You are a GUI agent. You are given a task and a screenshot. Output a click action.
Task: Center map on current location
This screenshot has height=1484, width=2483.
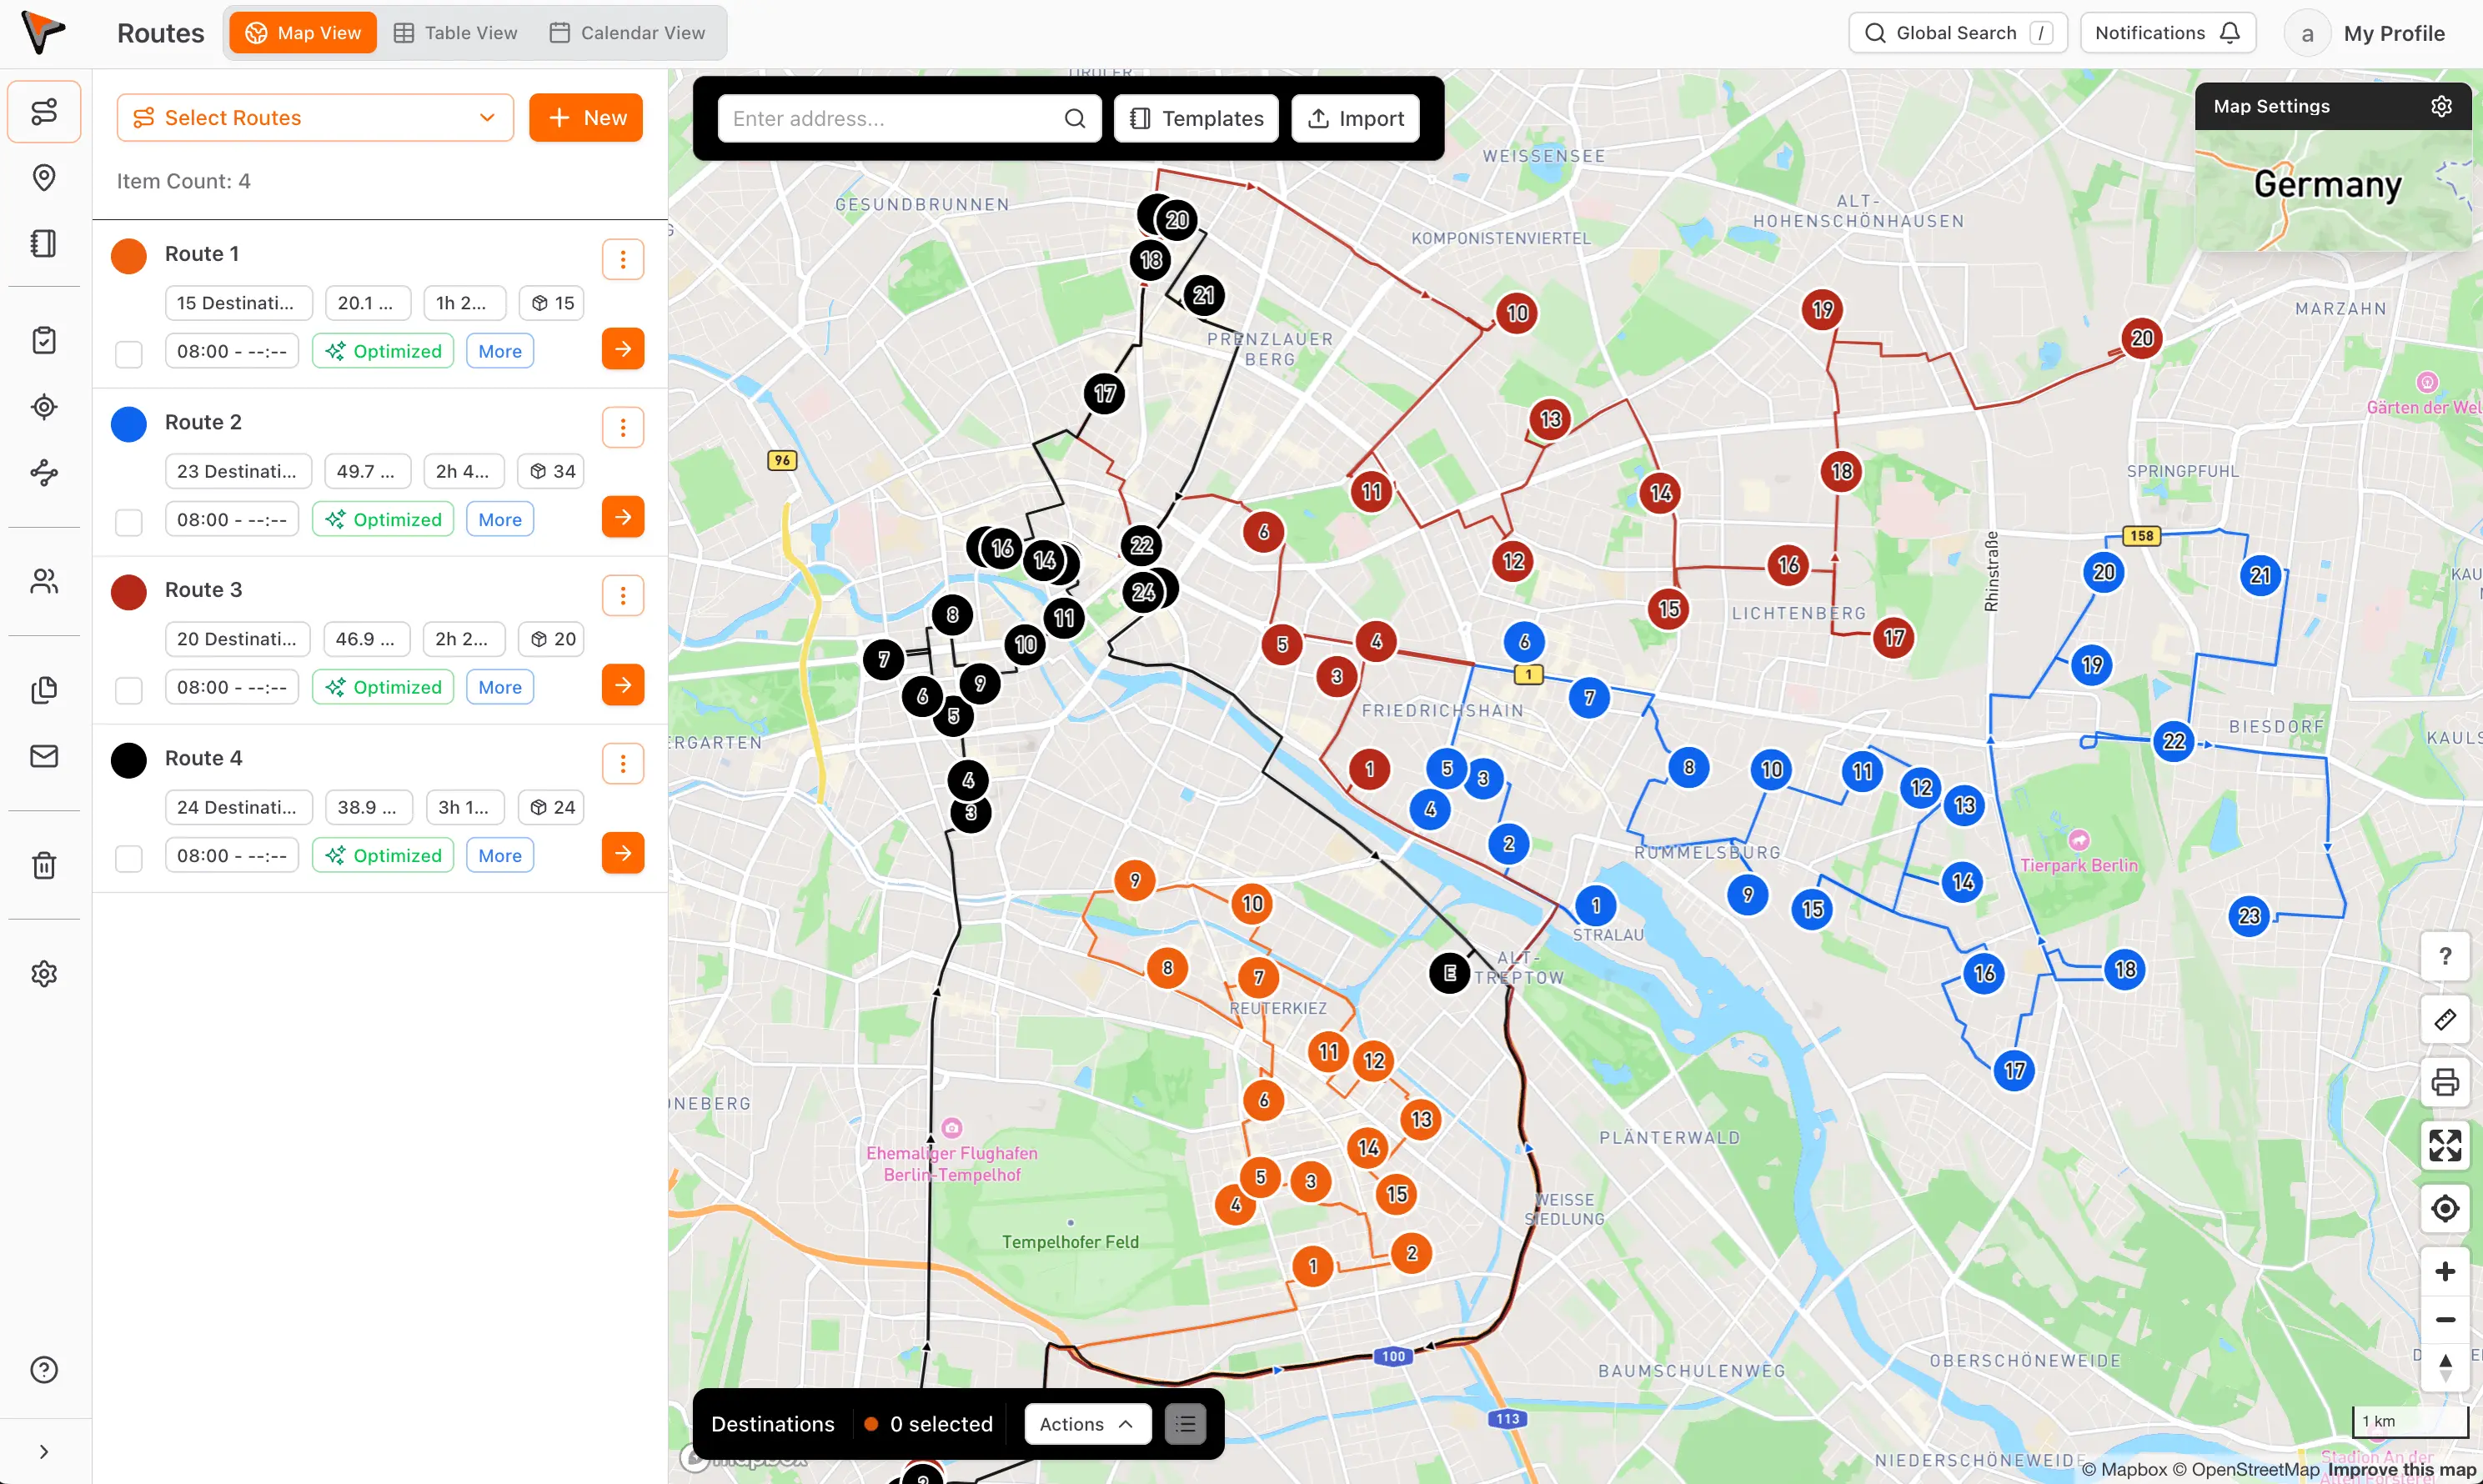click(x=2445, y=1208)
